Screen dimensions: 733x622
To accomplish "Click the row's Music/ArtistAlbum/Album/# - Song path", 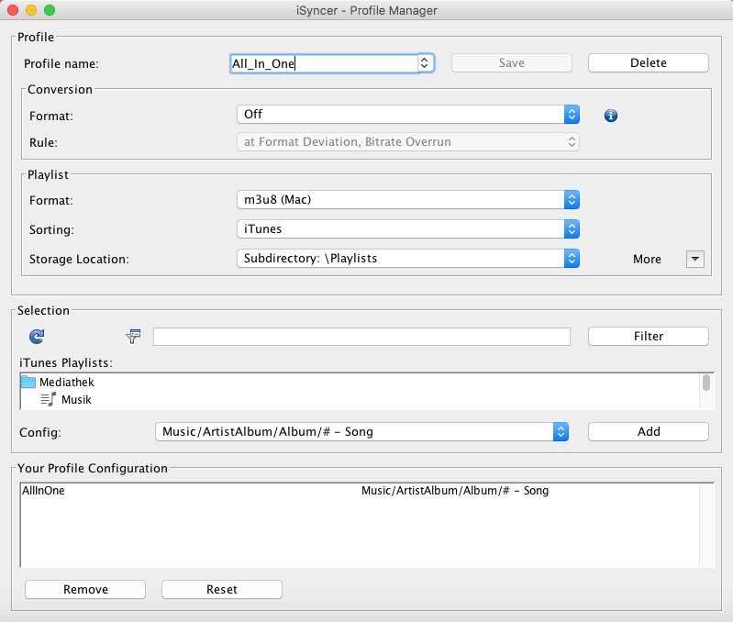I will point(455,491).
